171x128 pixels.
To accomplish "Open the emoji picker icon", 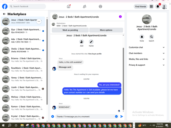I will pyautogui.click(x=116, y=116).
